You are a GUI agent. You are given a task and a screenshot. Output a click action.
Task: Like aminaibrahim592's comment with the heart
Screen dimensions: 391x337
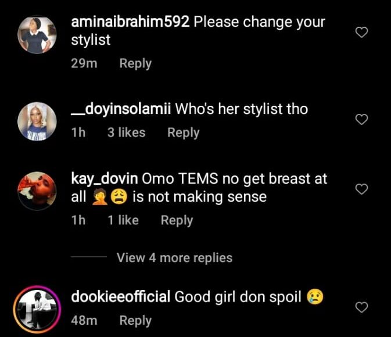click(361, 33)
